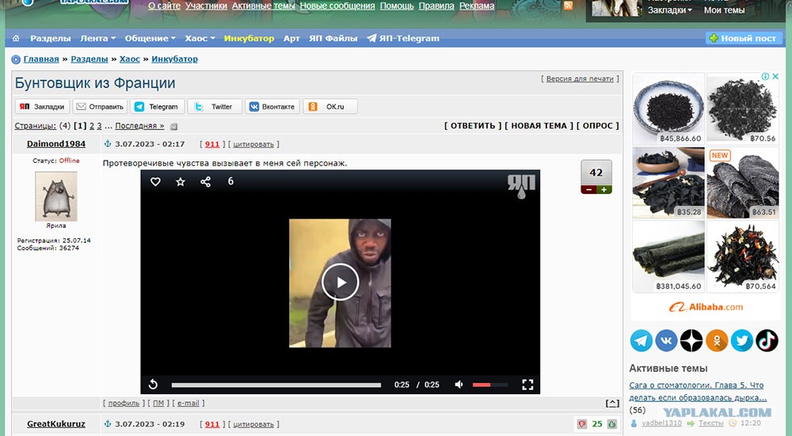This screenshot has height=436, width=792.
Task: Open the VK social icon in the sidebar
Action: (666, 340)
